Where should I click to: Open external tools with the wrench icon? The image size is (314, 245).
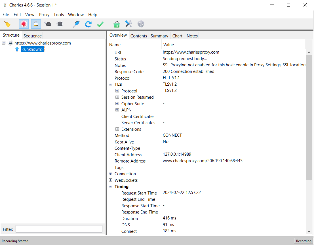128,24
